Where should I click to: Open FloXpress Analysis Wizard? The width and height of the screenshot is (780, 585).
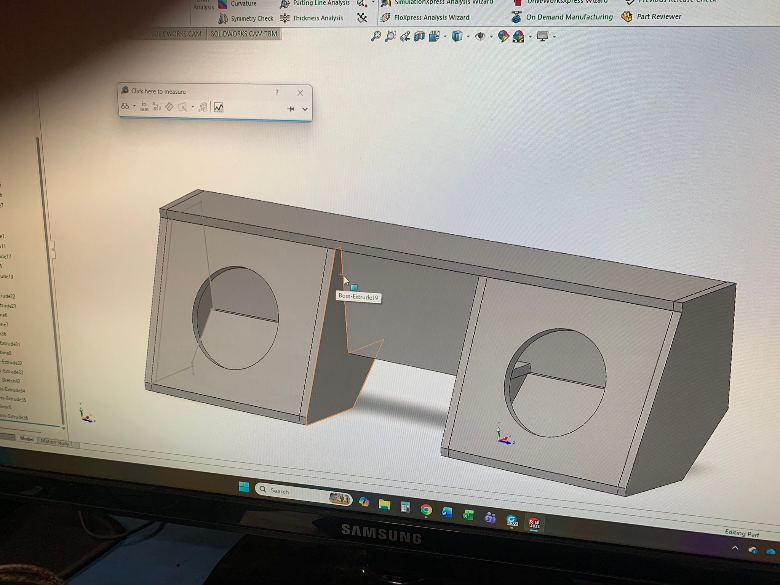pyautogui.click(x=425, y=18)
